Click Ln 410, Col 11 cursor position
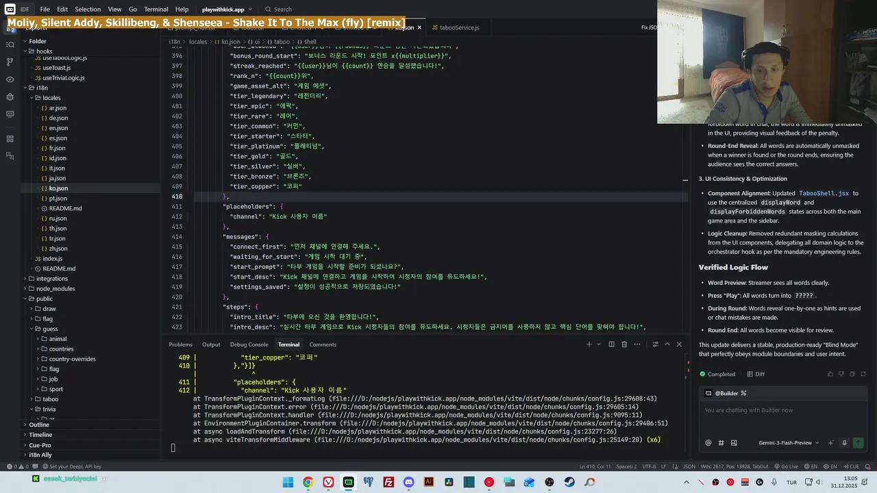Viewport: 877px width, 493px height. pyautogui.click(x=594, y=466)
